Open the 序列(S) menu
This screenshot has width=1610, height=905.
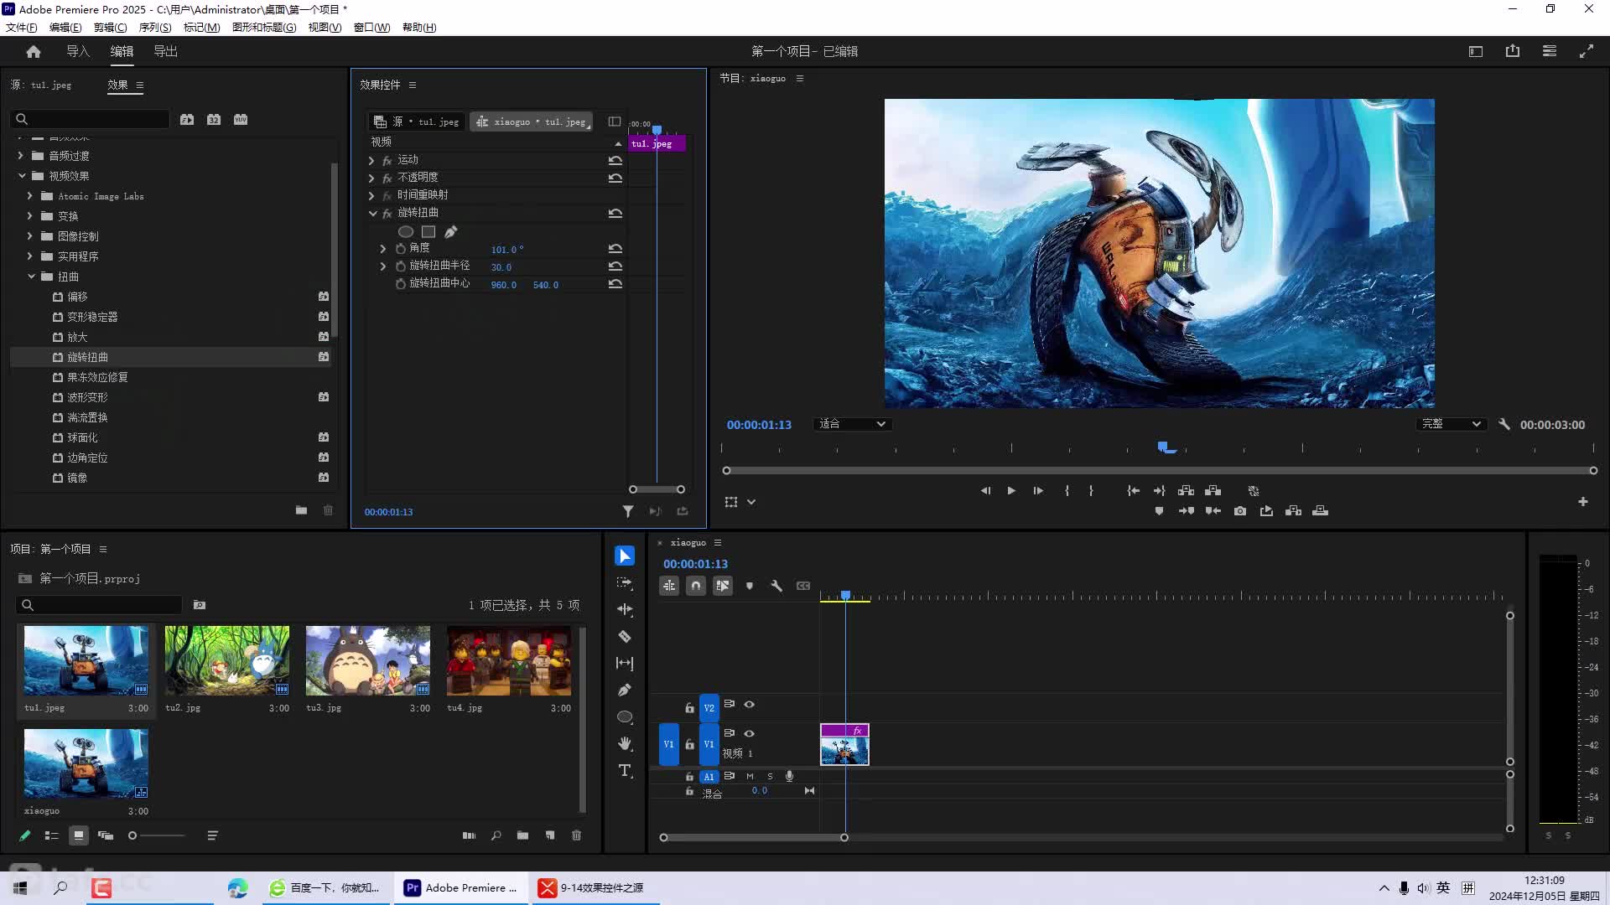[x=155, y=28]
